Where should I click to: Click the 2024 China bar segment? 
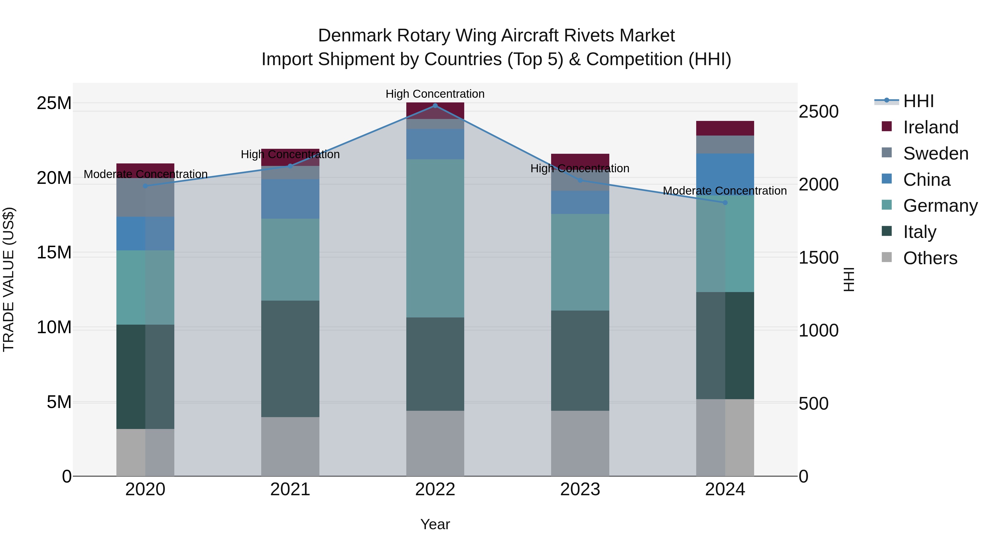click(x=725, y=174)
